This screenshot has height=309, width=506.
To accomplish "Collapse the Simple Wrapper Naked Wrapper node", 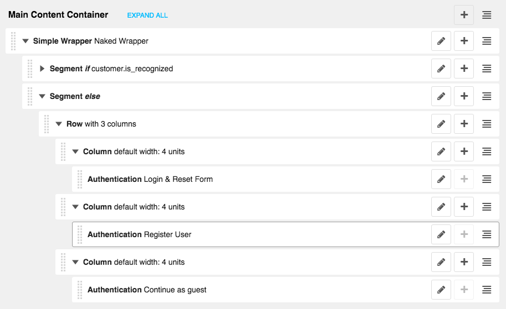I will (25, 41).
